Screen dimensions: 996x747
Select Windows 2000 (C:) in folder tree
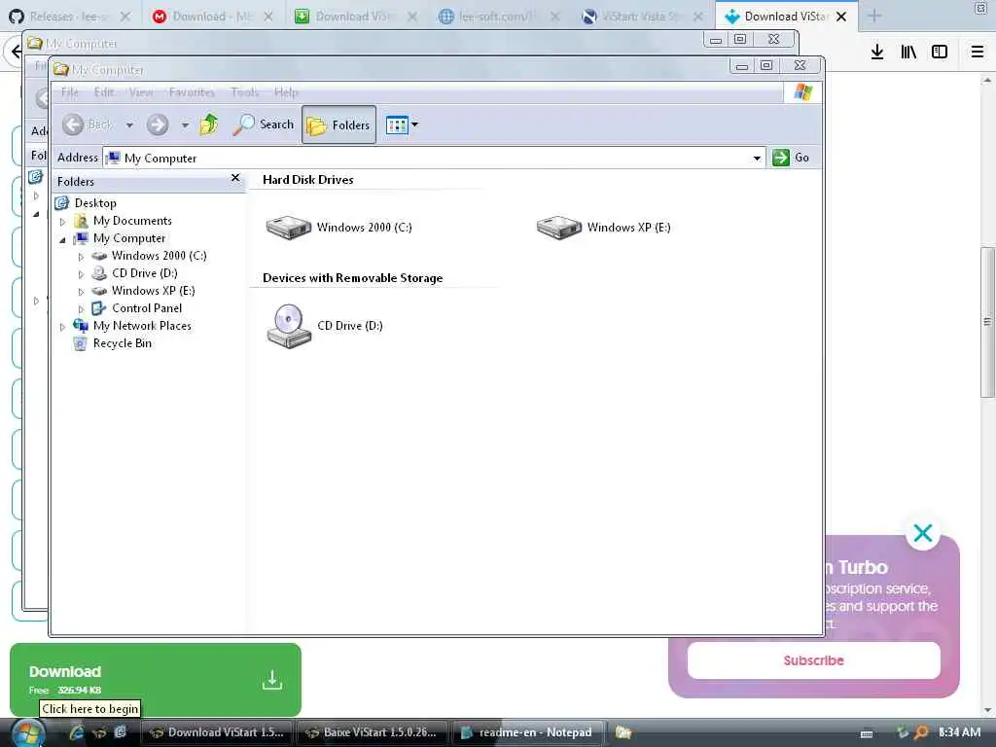(159, 256)
